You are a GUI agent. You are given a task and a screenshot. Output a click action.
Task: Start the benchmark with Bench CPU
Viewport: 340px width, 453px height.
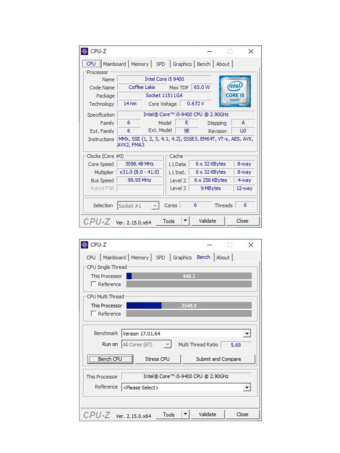tap(110, 359)
